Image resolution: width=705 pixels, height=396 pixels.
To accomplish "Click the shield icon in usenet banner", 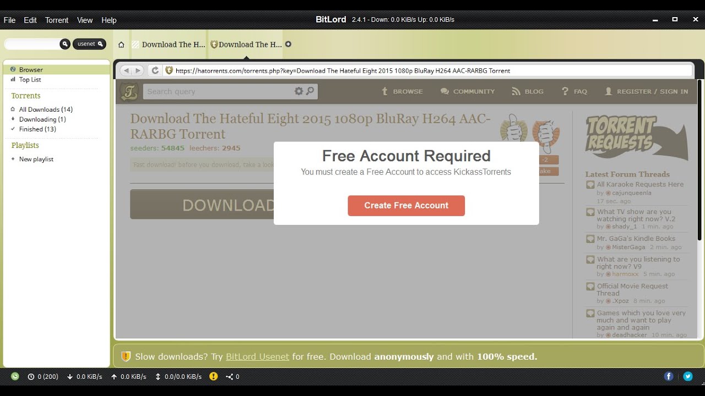I will 126,356.
